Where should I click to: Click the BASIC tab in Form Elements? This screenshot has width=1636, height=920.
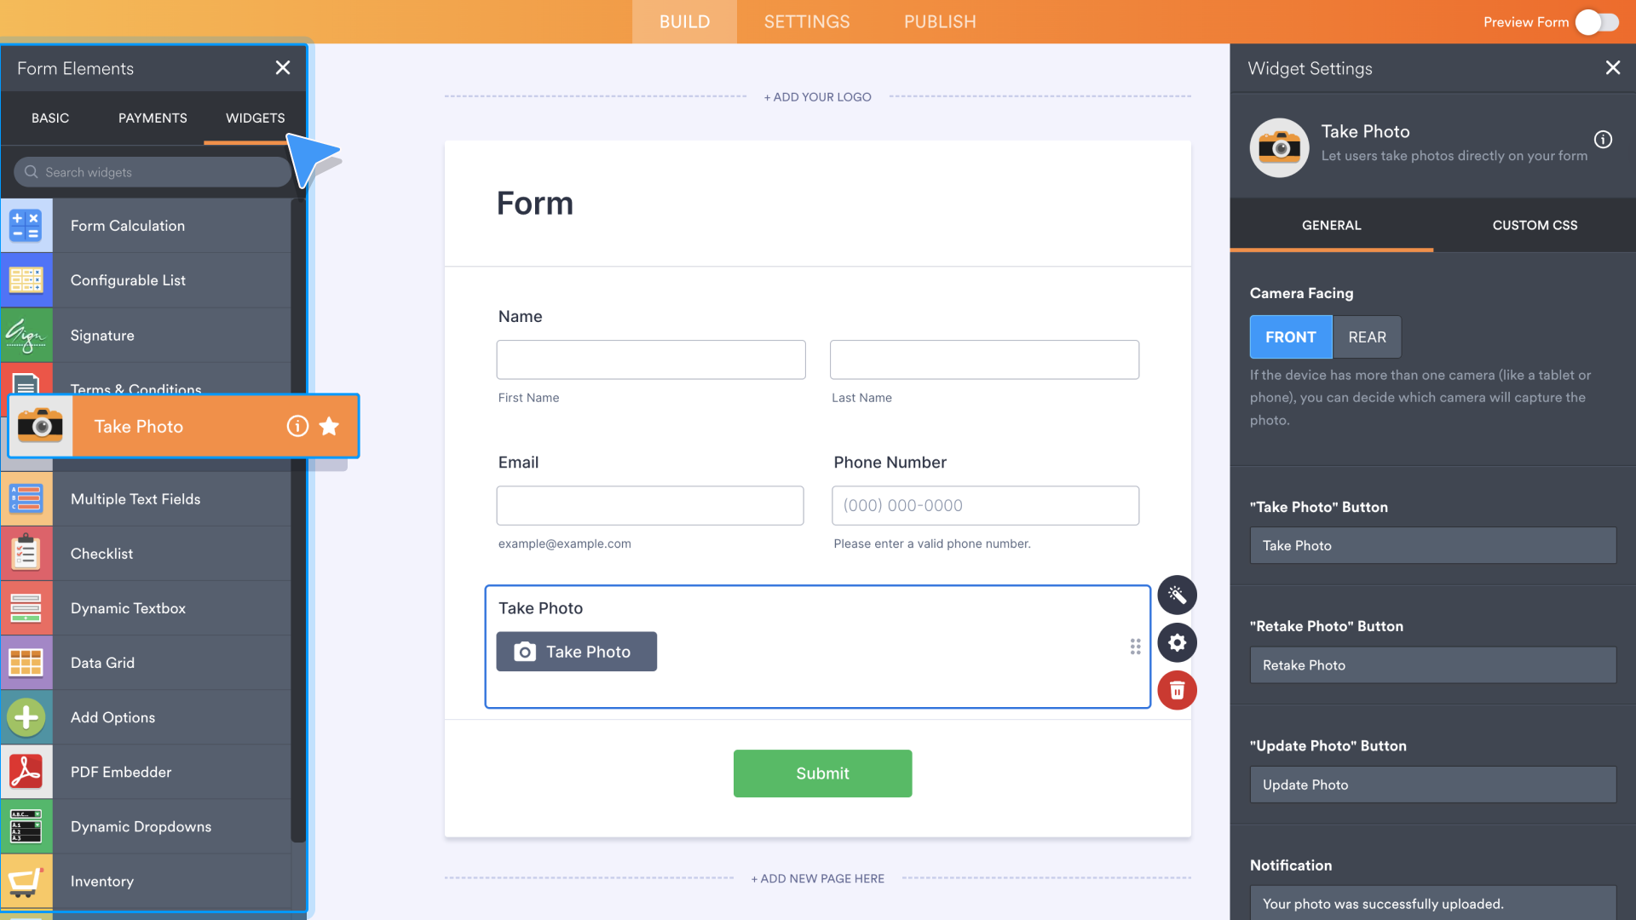50,118
